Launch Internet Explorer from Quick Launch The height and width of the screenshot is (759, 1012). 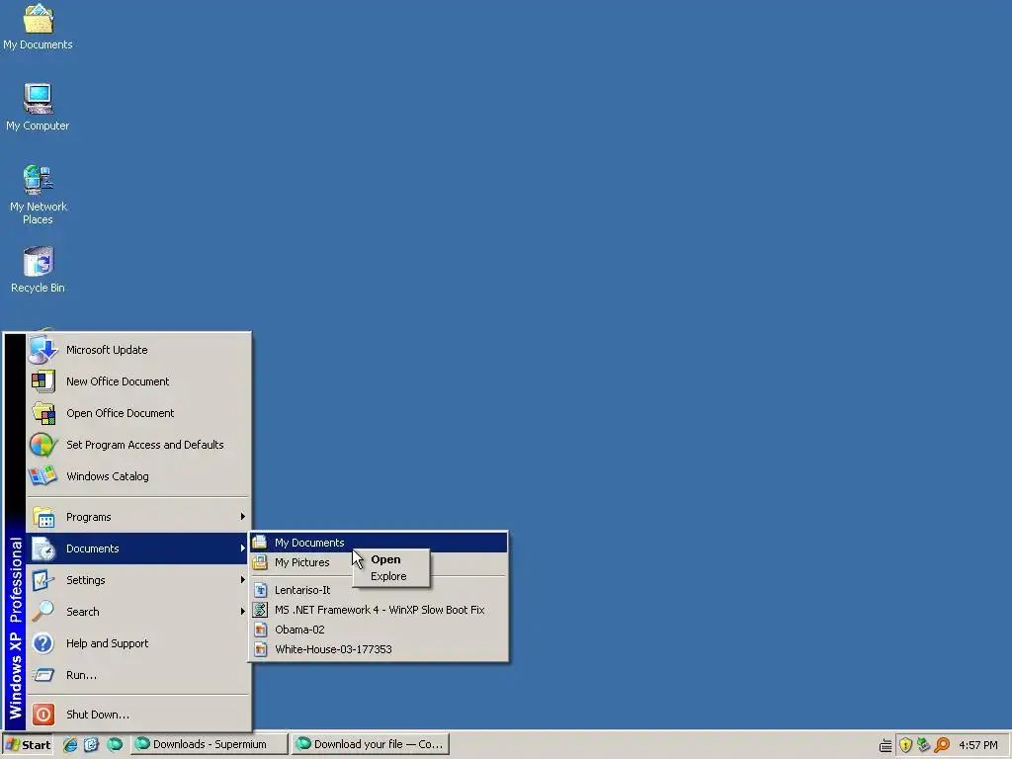[x=70, y=745]
